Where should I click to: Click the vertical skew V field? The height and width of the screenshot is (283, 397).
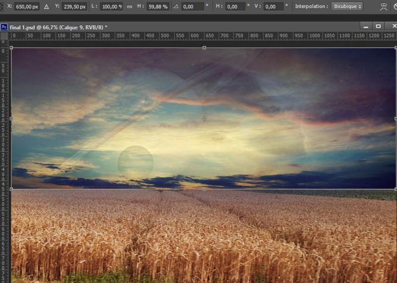pyautogui.click(x=274, y=7)
